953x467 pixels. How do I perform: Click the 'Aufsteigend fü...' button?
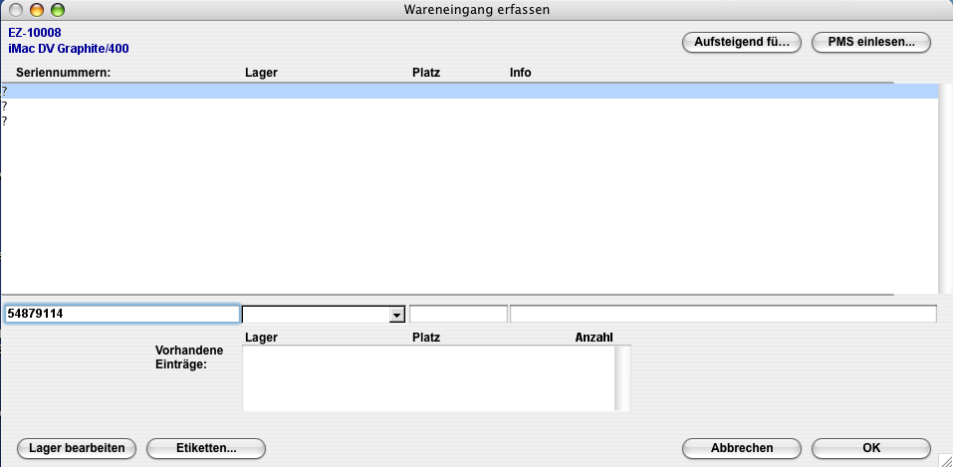point(741,42)
